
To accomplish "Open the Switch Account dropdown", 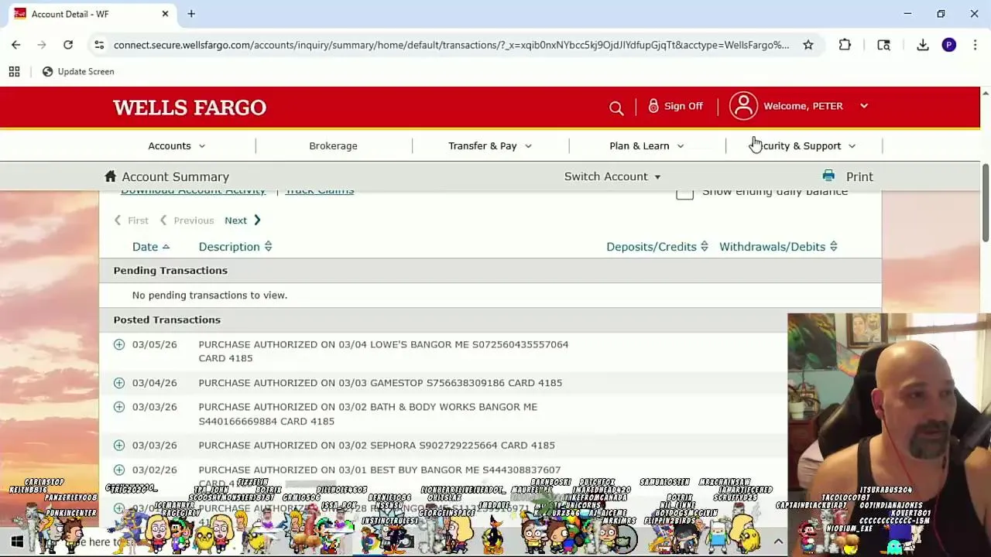I will [x=612, y=176].
